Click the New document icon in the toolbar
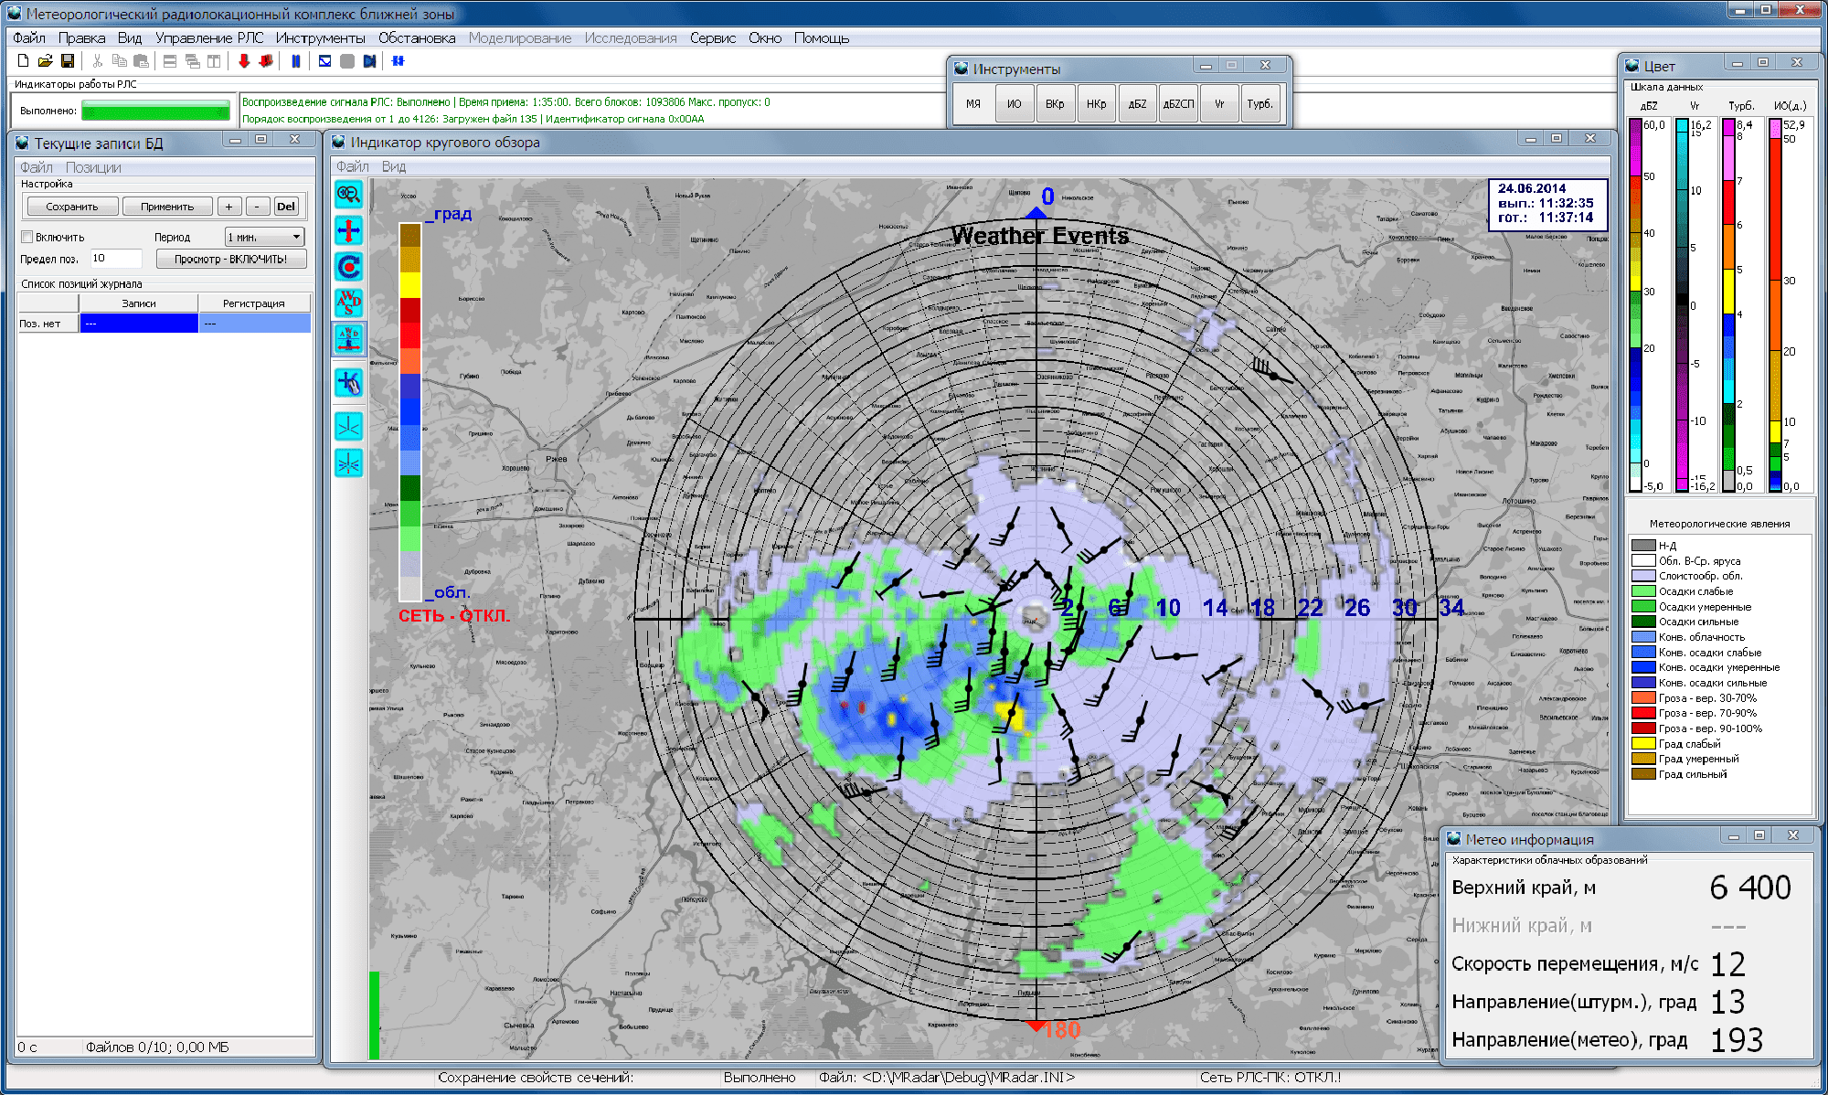The height and width of the screenshot is (1095, 1828). pos(24,61)
